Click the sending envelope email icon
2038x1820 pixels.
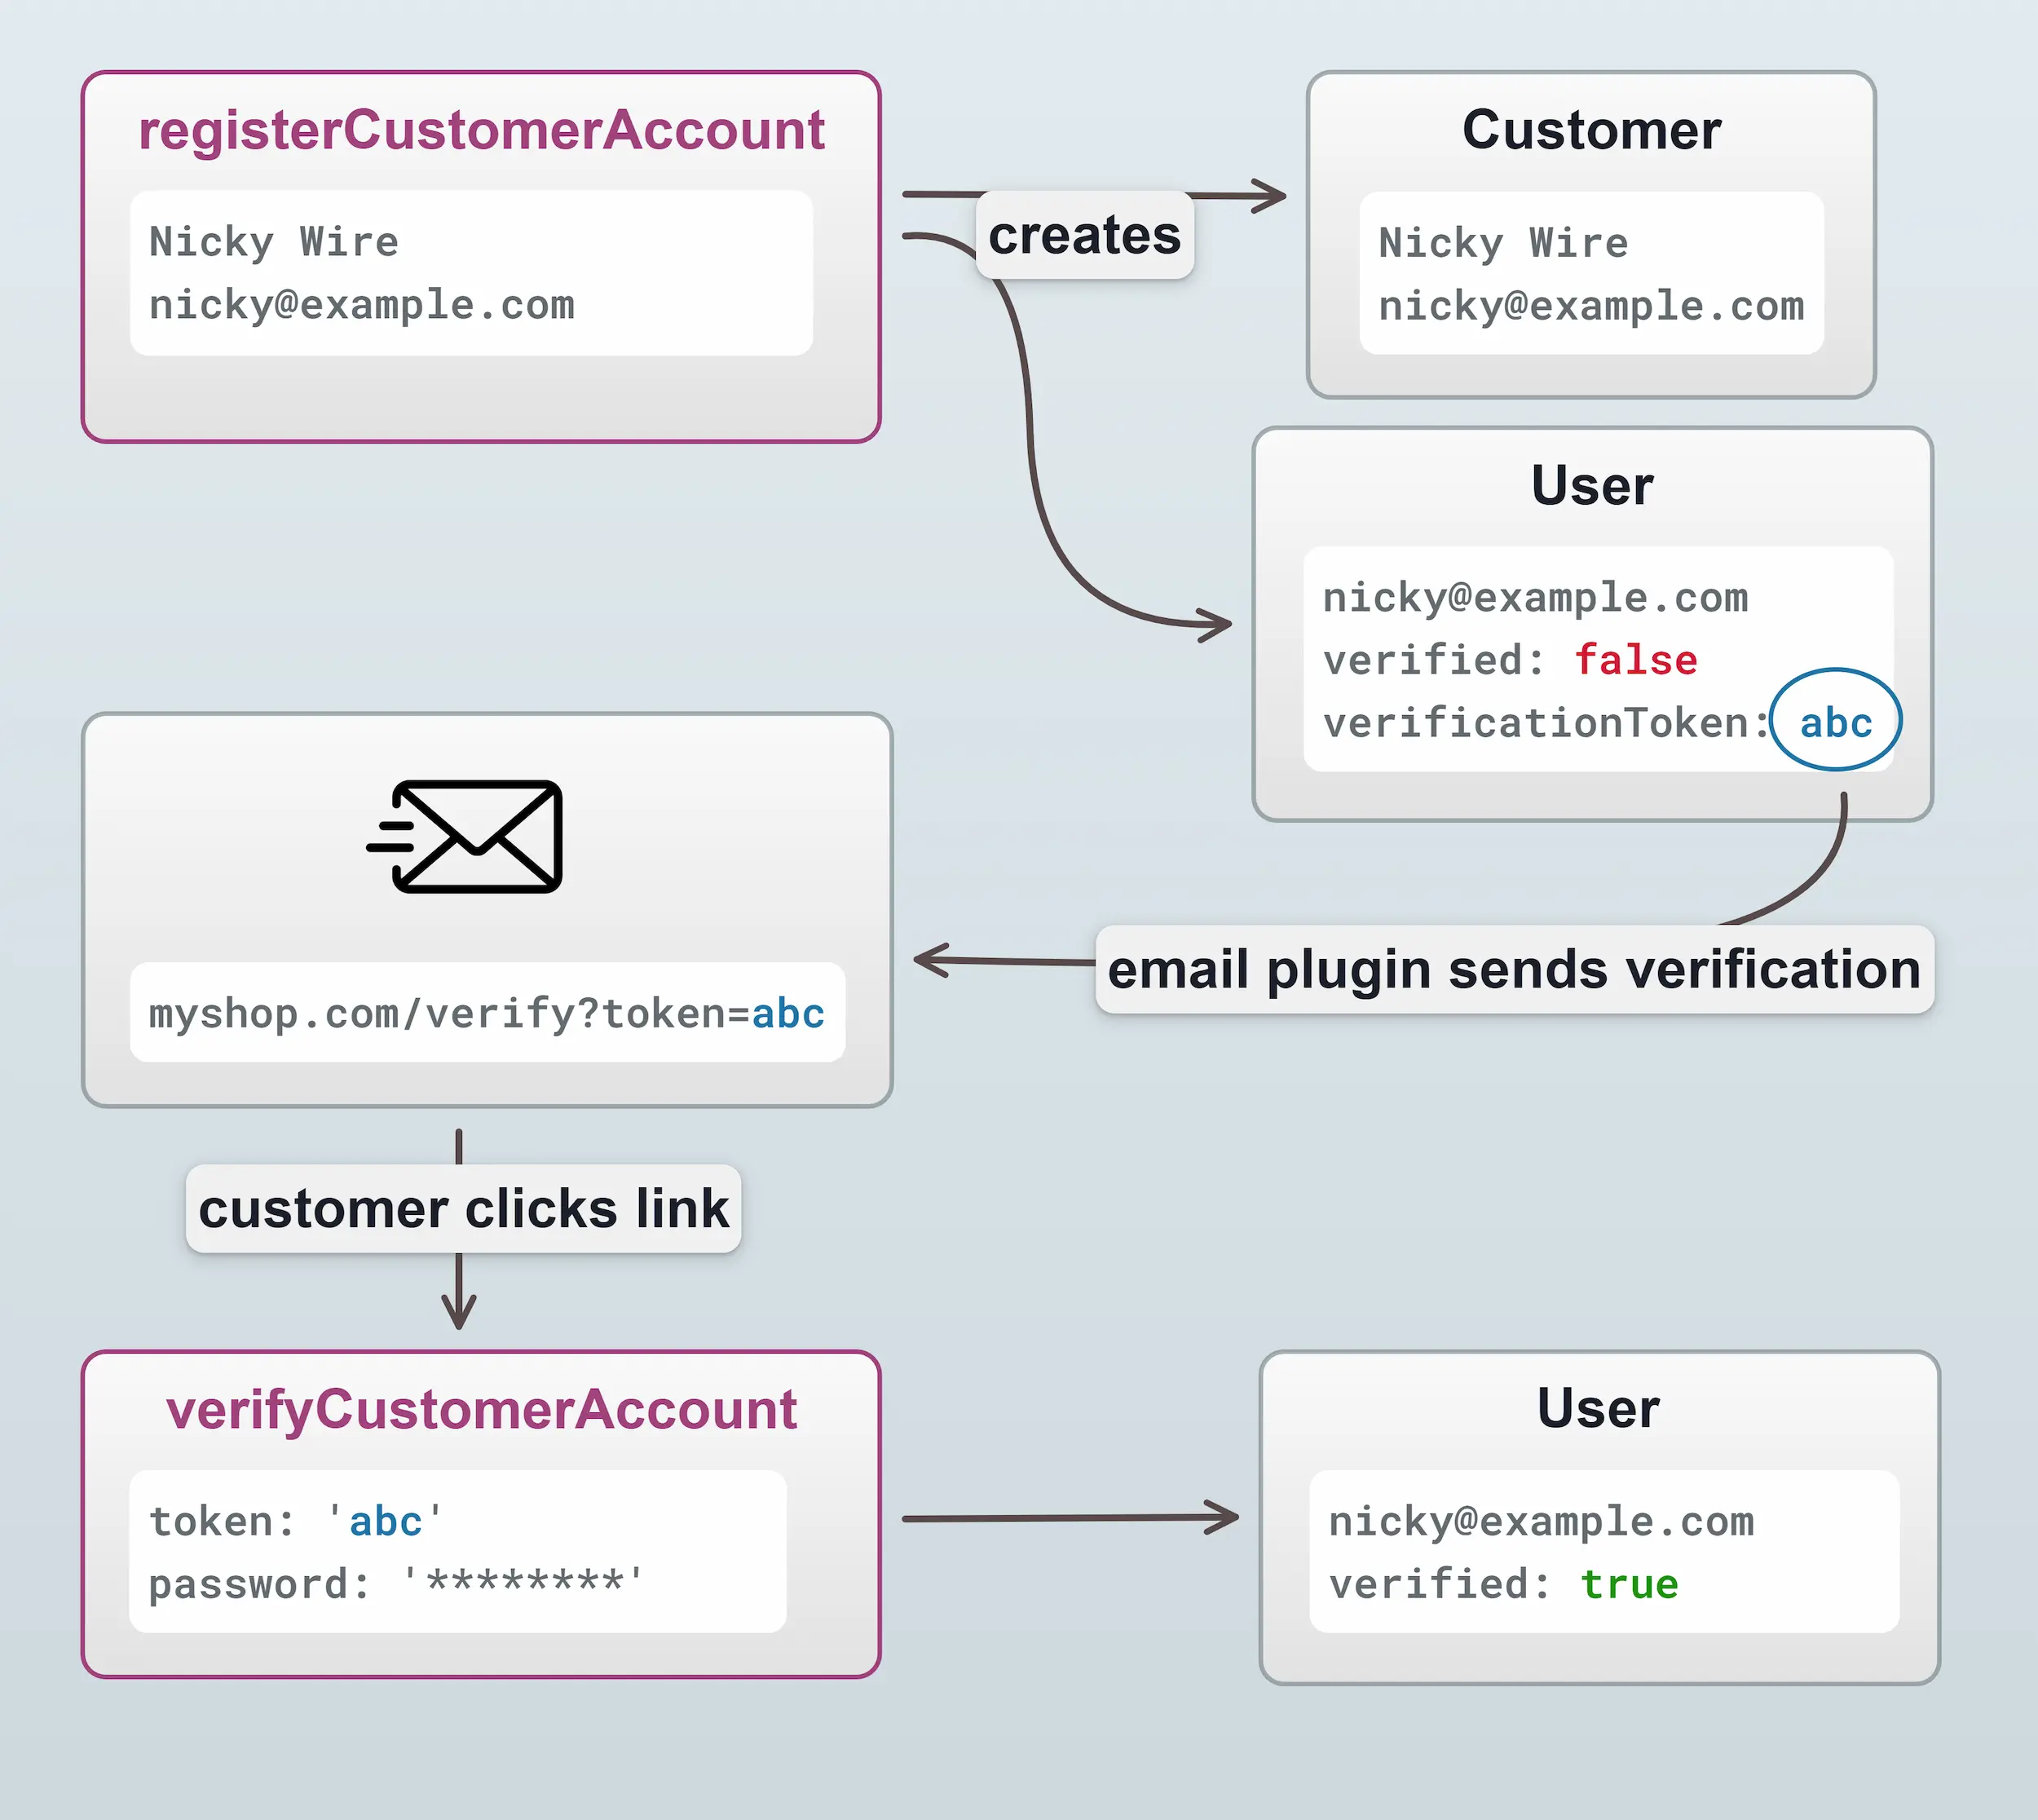465,837
